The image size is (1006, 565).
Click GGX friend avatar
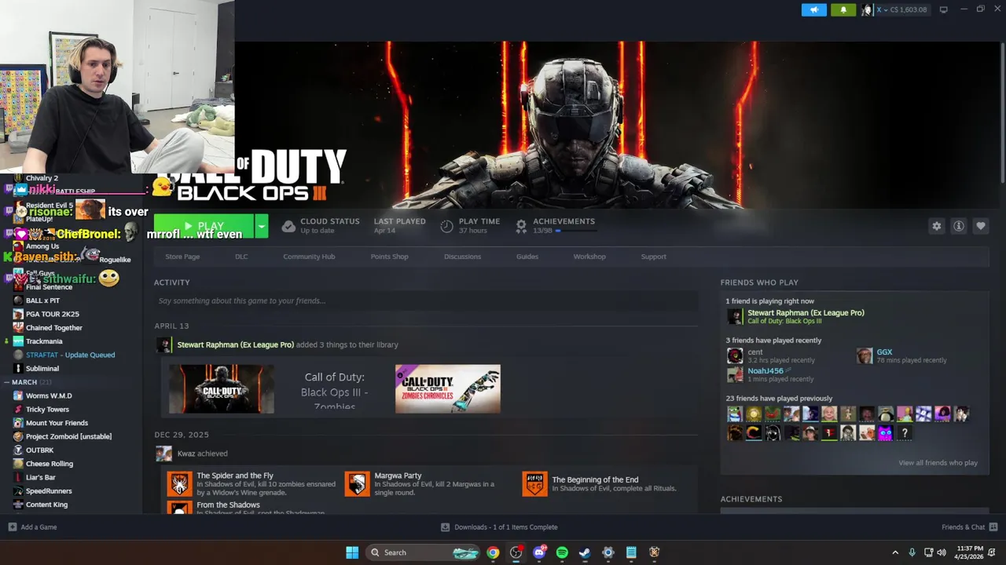click(865, 355)
